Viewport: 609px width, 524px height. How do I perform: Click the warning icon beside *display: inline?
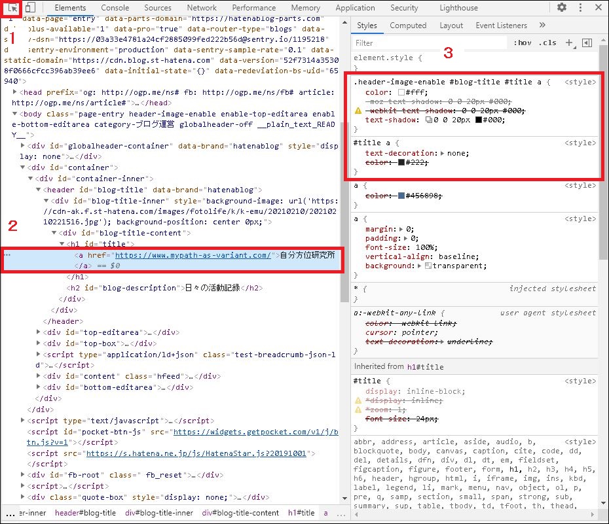click(x=358, y=400)
